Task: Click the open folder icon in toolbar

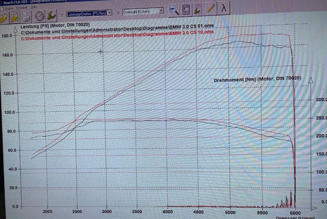Action: [x=4, y=18]
